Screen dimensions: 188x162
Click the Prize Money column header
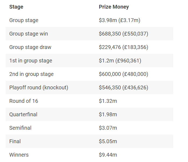[x=114, y=7]
